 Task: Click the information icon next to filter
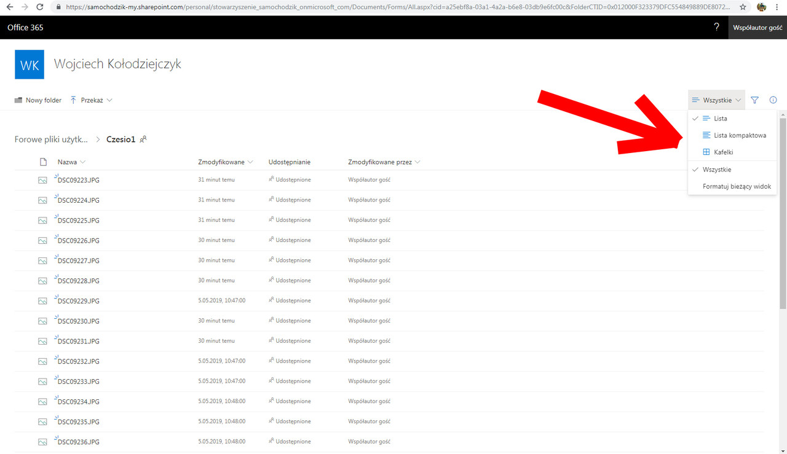(773, 100)
